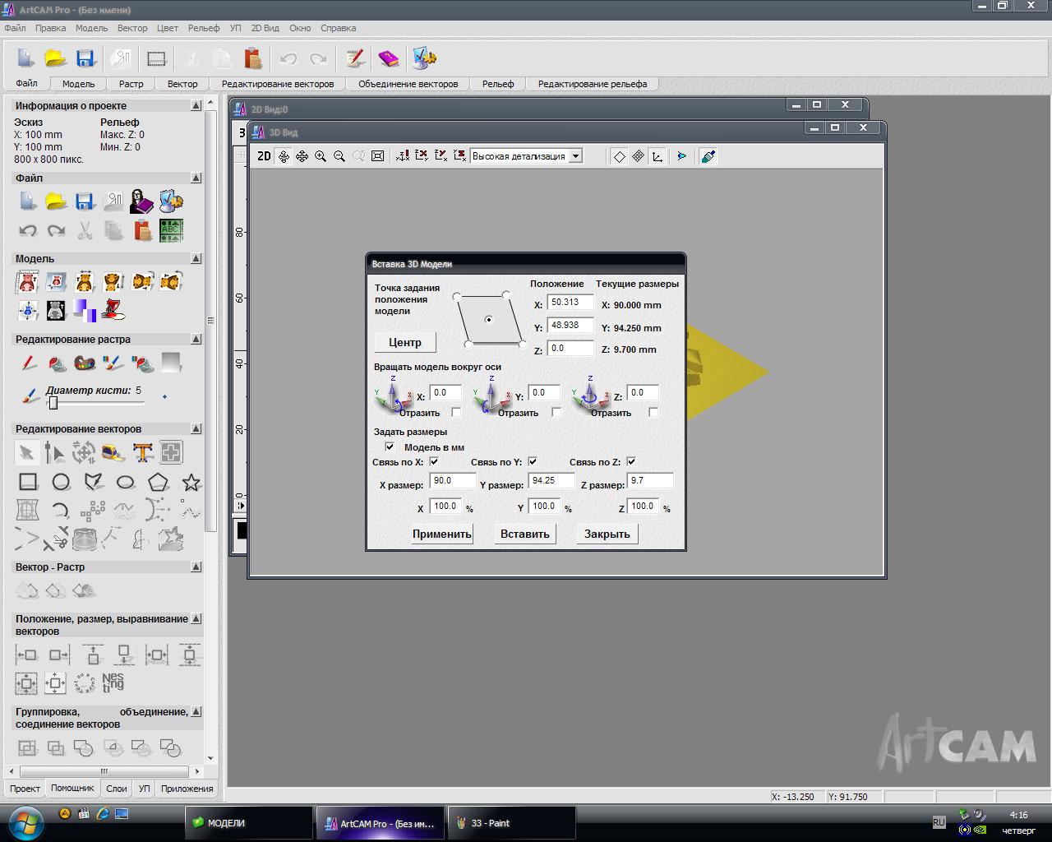
Task: Pick the polygon vector tool
Action: coord(158,483)
